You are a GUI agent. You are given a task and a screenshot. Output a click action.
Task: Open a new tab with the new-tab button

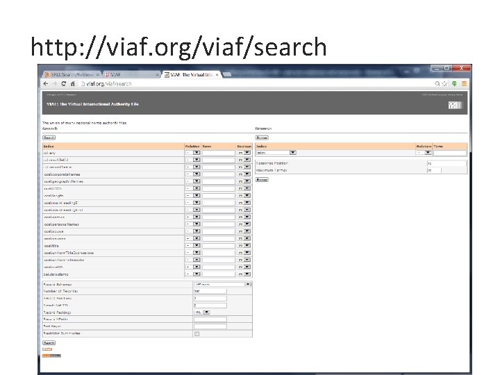(227, 74)
